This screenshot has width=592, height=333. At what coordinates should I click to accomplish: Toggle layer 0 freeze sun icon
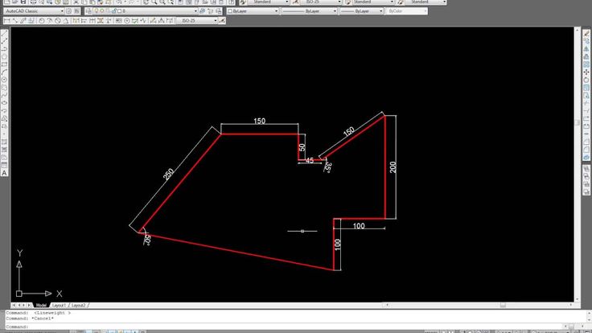click(101, 11)
